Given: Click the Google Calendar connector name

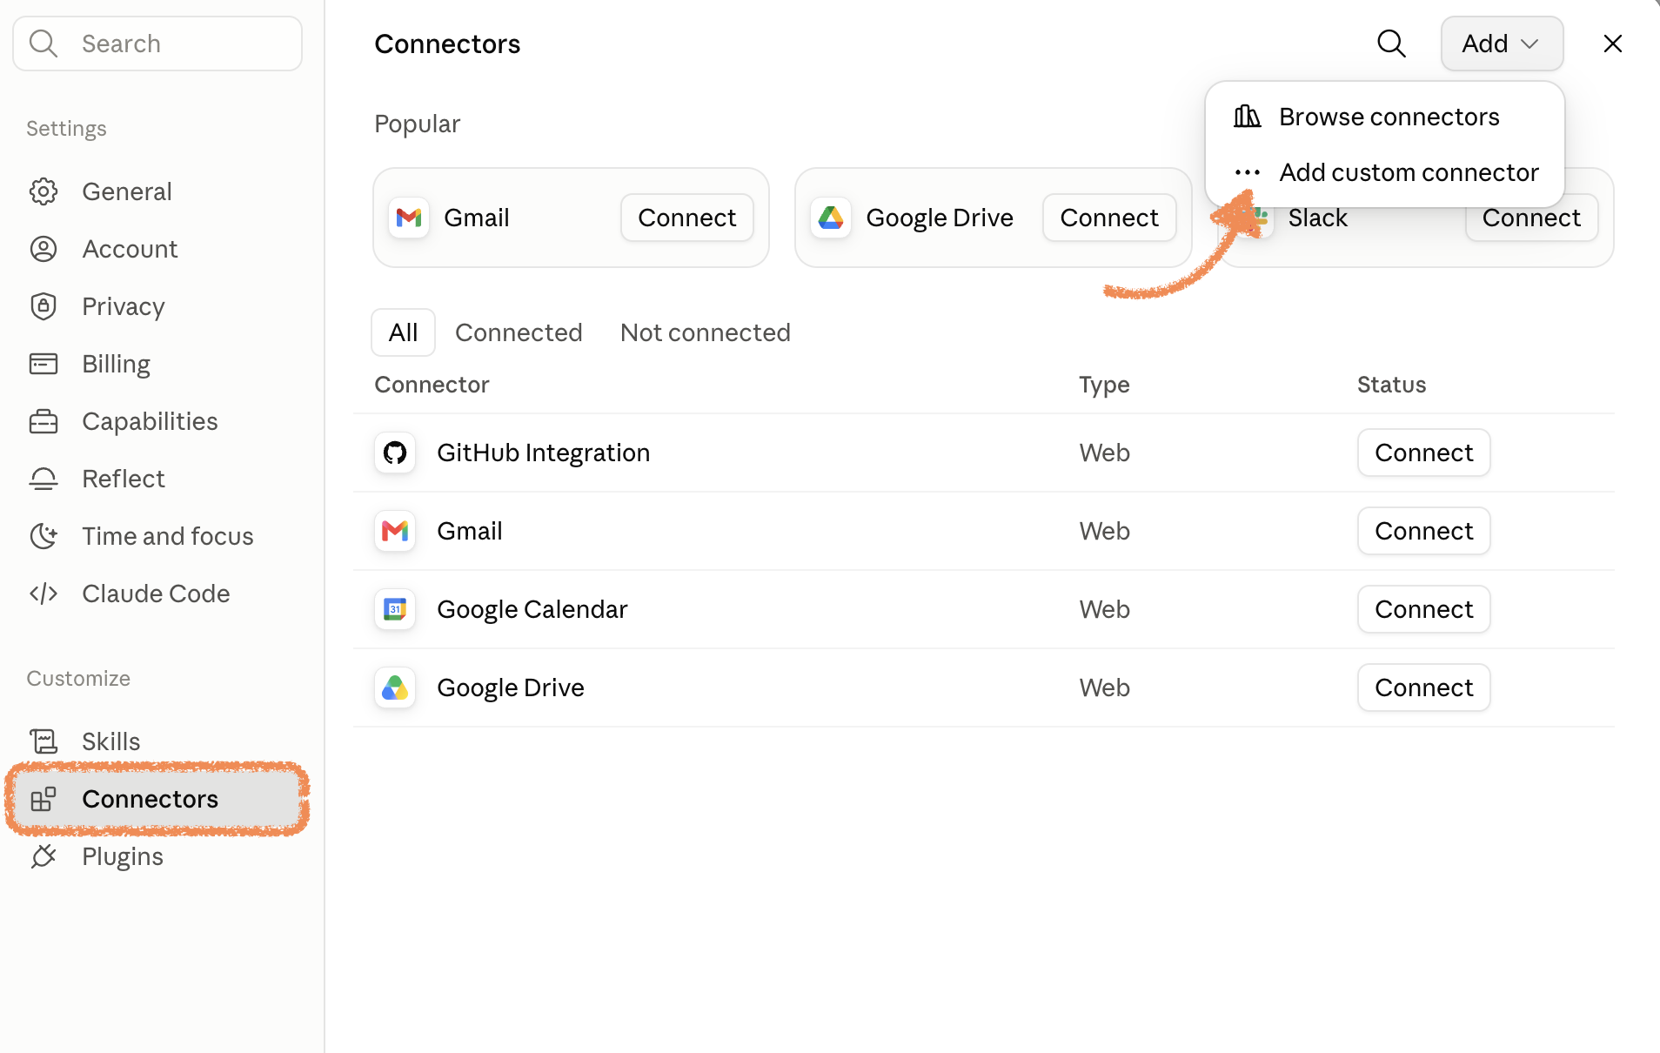Looking at the screenshot, I should (532, 609).
